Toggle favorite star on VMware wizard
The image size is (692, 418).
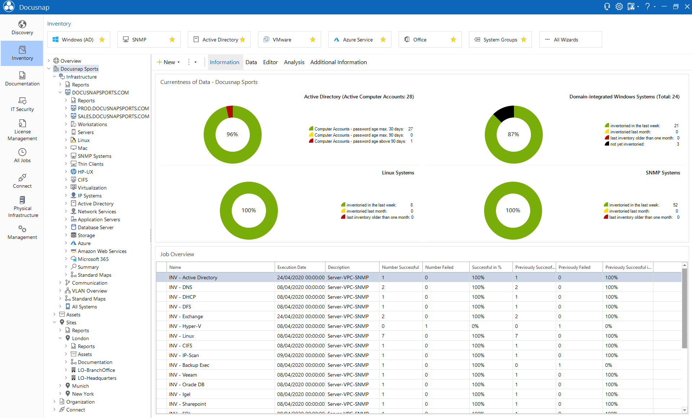(x=312, y=40)
